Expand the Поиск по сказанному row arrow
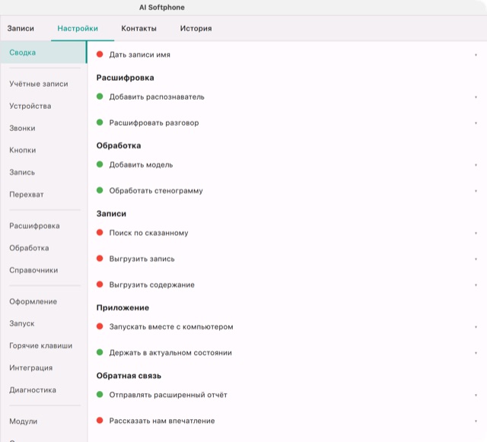Image resolution: width=487 pixels, height=442 pixels. click(476, 233)
